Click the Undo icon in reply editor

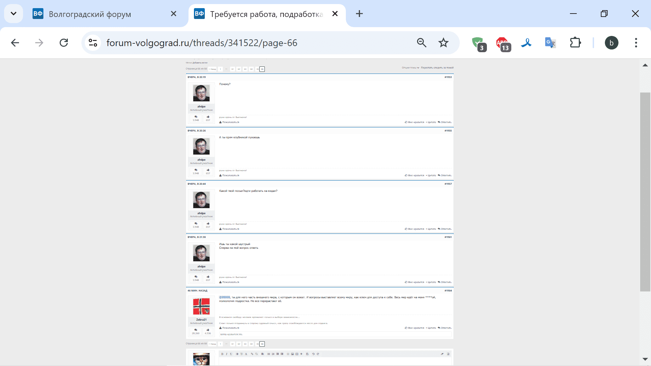click(313, 354)
